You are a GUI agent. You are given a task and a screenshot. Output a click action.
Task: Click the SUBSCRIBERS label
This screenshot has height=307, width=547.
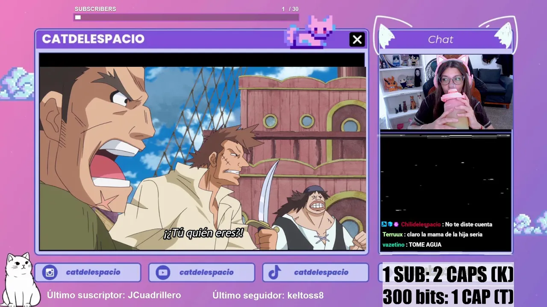[x=95, y=9]
